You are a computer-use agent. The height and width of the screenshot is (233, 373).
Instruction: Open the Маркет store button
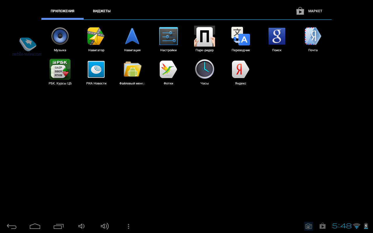309,11
